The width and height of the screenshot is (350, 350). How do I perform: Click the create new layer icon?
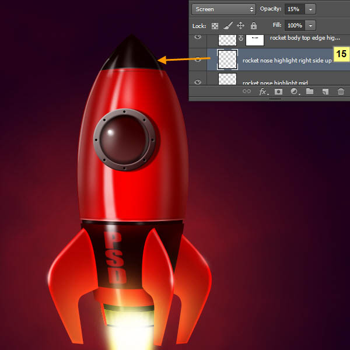(x=325, y=92)
